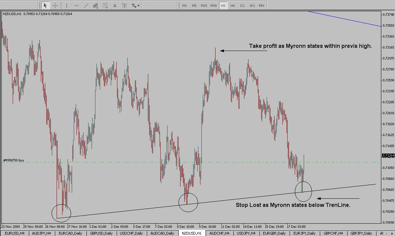Activate the crosshair tool

pos(55,5)
